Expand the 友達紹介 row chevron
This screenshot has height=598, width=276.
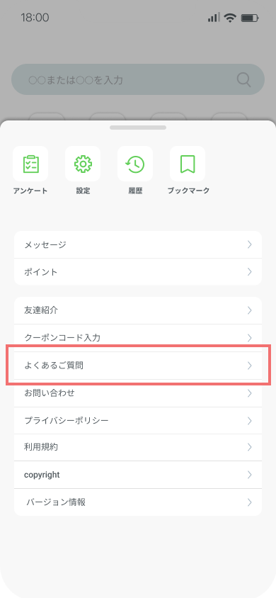click(250, 310)
